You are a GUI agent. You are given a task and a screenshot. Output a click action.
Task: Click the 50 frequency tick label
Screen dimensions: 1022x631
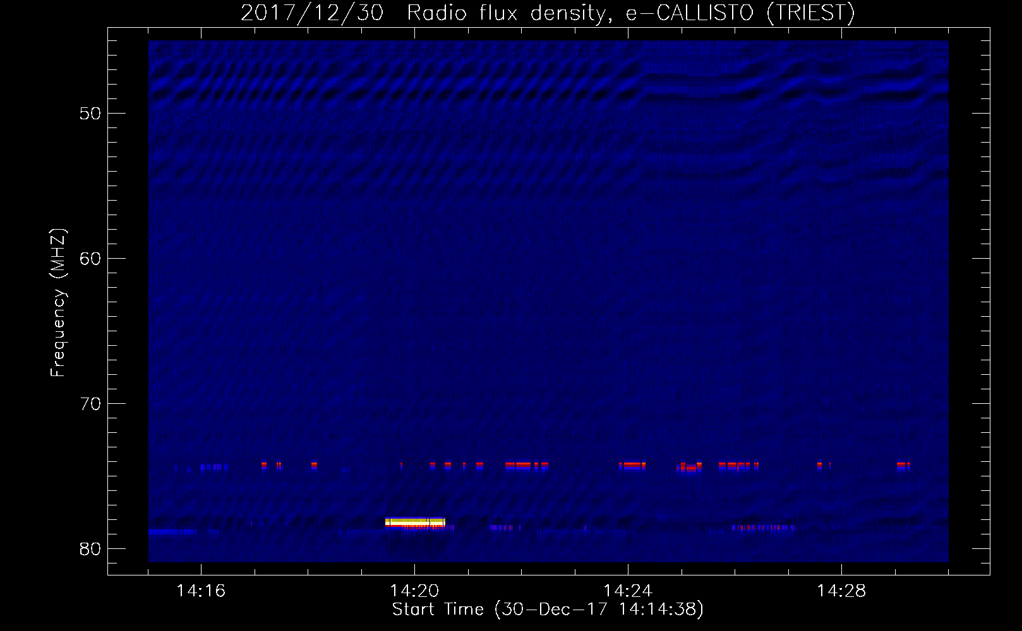pyautogui.click(x=90, y=114)
